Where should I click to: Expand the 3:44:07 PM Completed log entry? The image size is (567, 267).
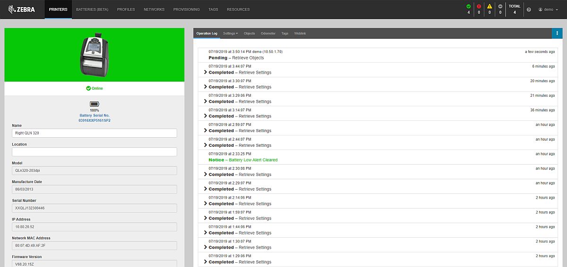pyautogui.click(x=206, y=73)
